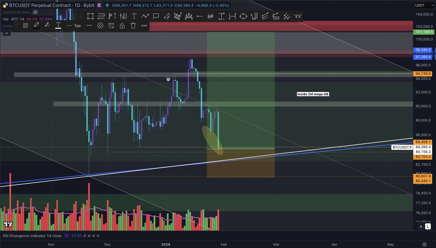Toggle lock on selected drawing
This screenshot has height=248, width=436.
[122, 25]
